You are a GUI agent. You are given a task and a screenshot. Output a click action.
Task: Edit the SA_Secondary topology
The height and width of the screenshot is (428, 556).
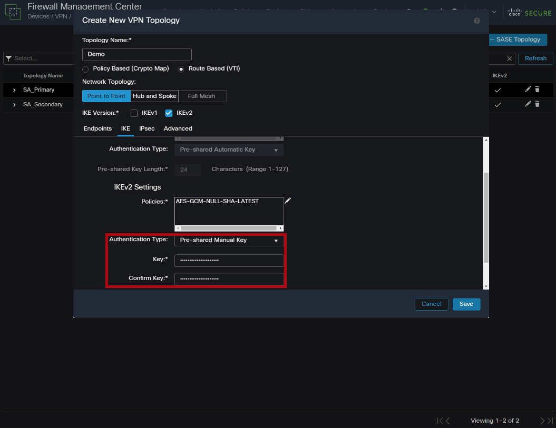tap(528, 104)
